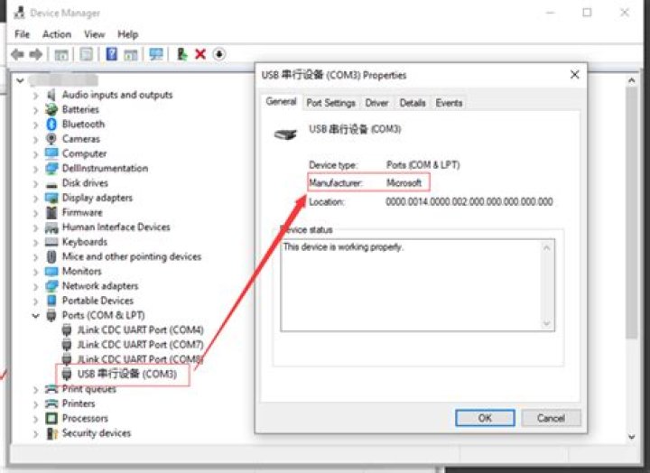Click the Keyboards category icon
This screenshot has width=650, height=473.
click(x=51, y=242)
